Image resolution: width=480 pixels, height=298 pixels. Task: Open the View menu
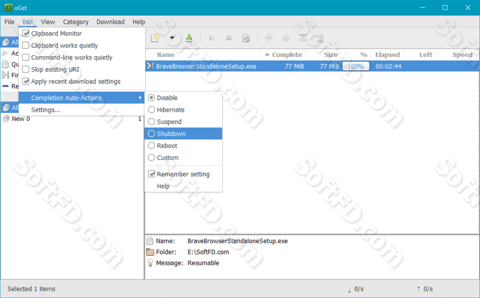(48, 22)
